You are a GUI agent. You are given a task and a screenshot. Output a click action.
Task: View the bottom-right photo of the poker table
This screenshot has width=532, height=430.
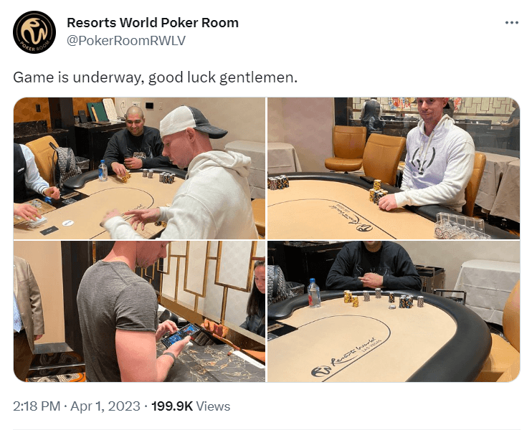tap(394, 311)
